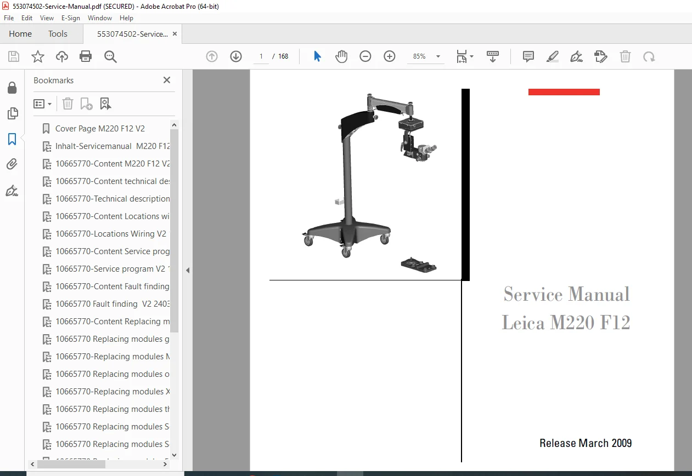Open the 10665770-Technical description bookmark
The image size is (692, 476).
[112, 199]
